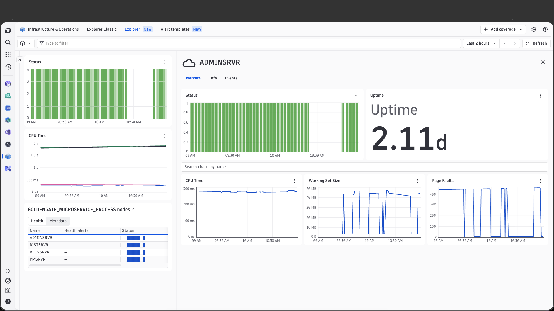Open the Add coverage dropdown
The height and width of the screenshot is (311, 554).
click(503, 29)
